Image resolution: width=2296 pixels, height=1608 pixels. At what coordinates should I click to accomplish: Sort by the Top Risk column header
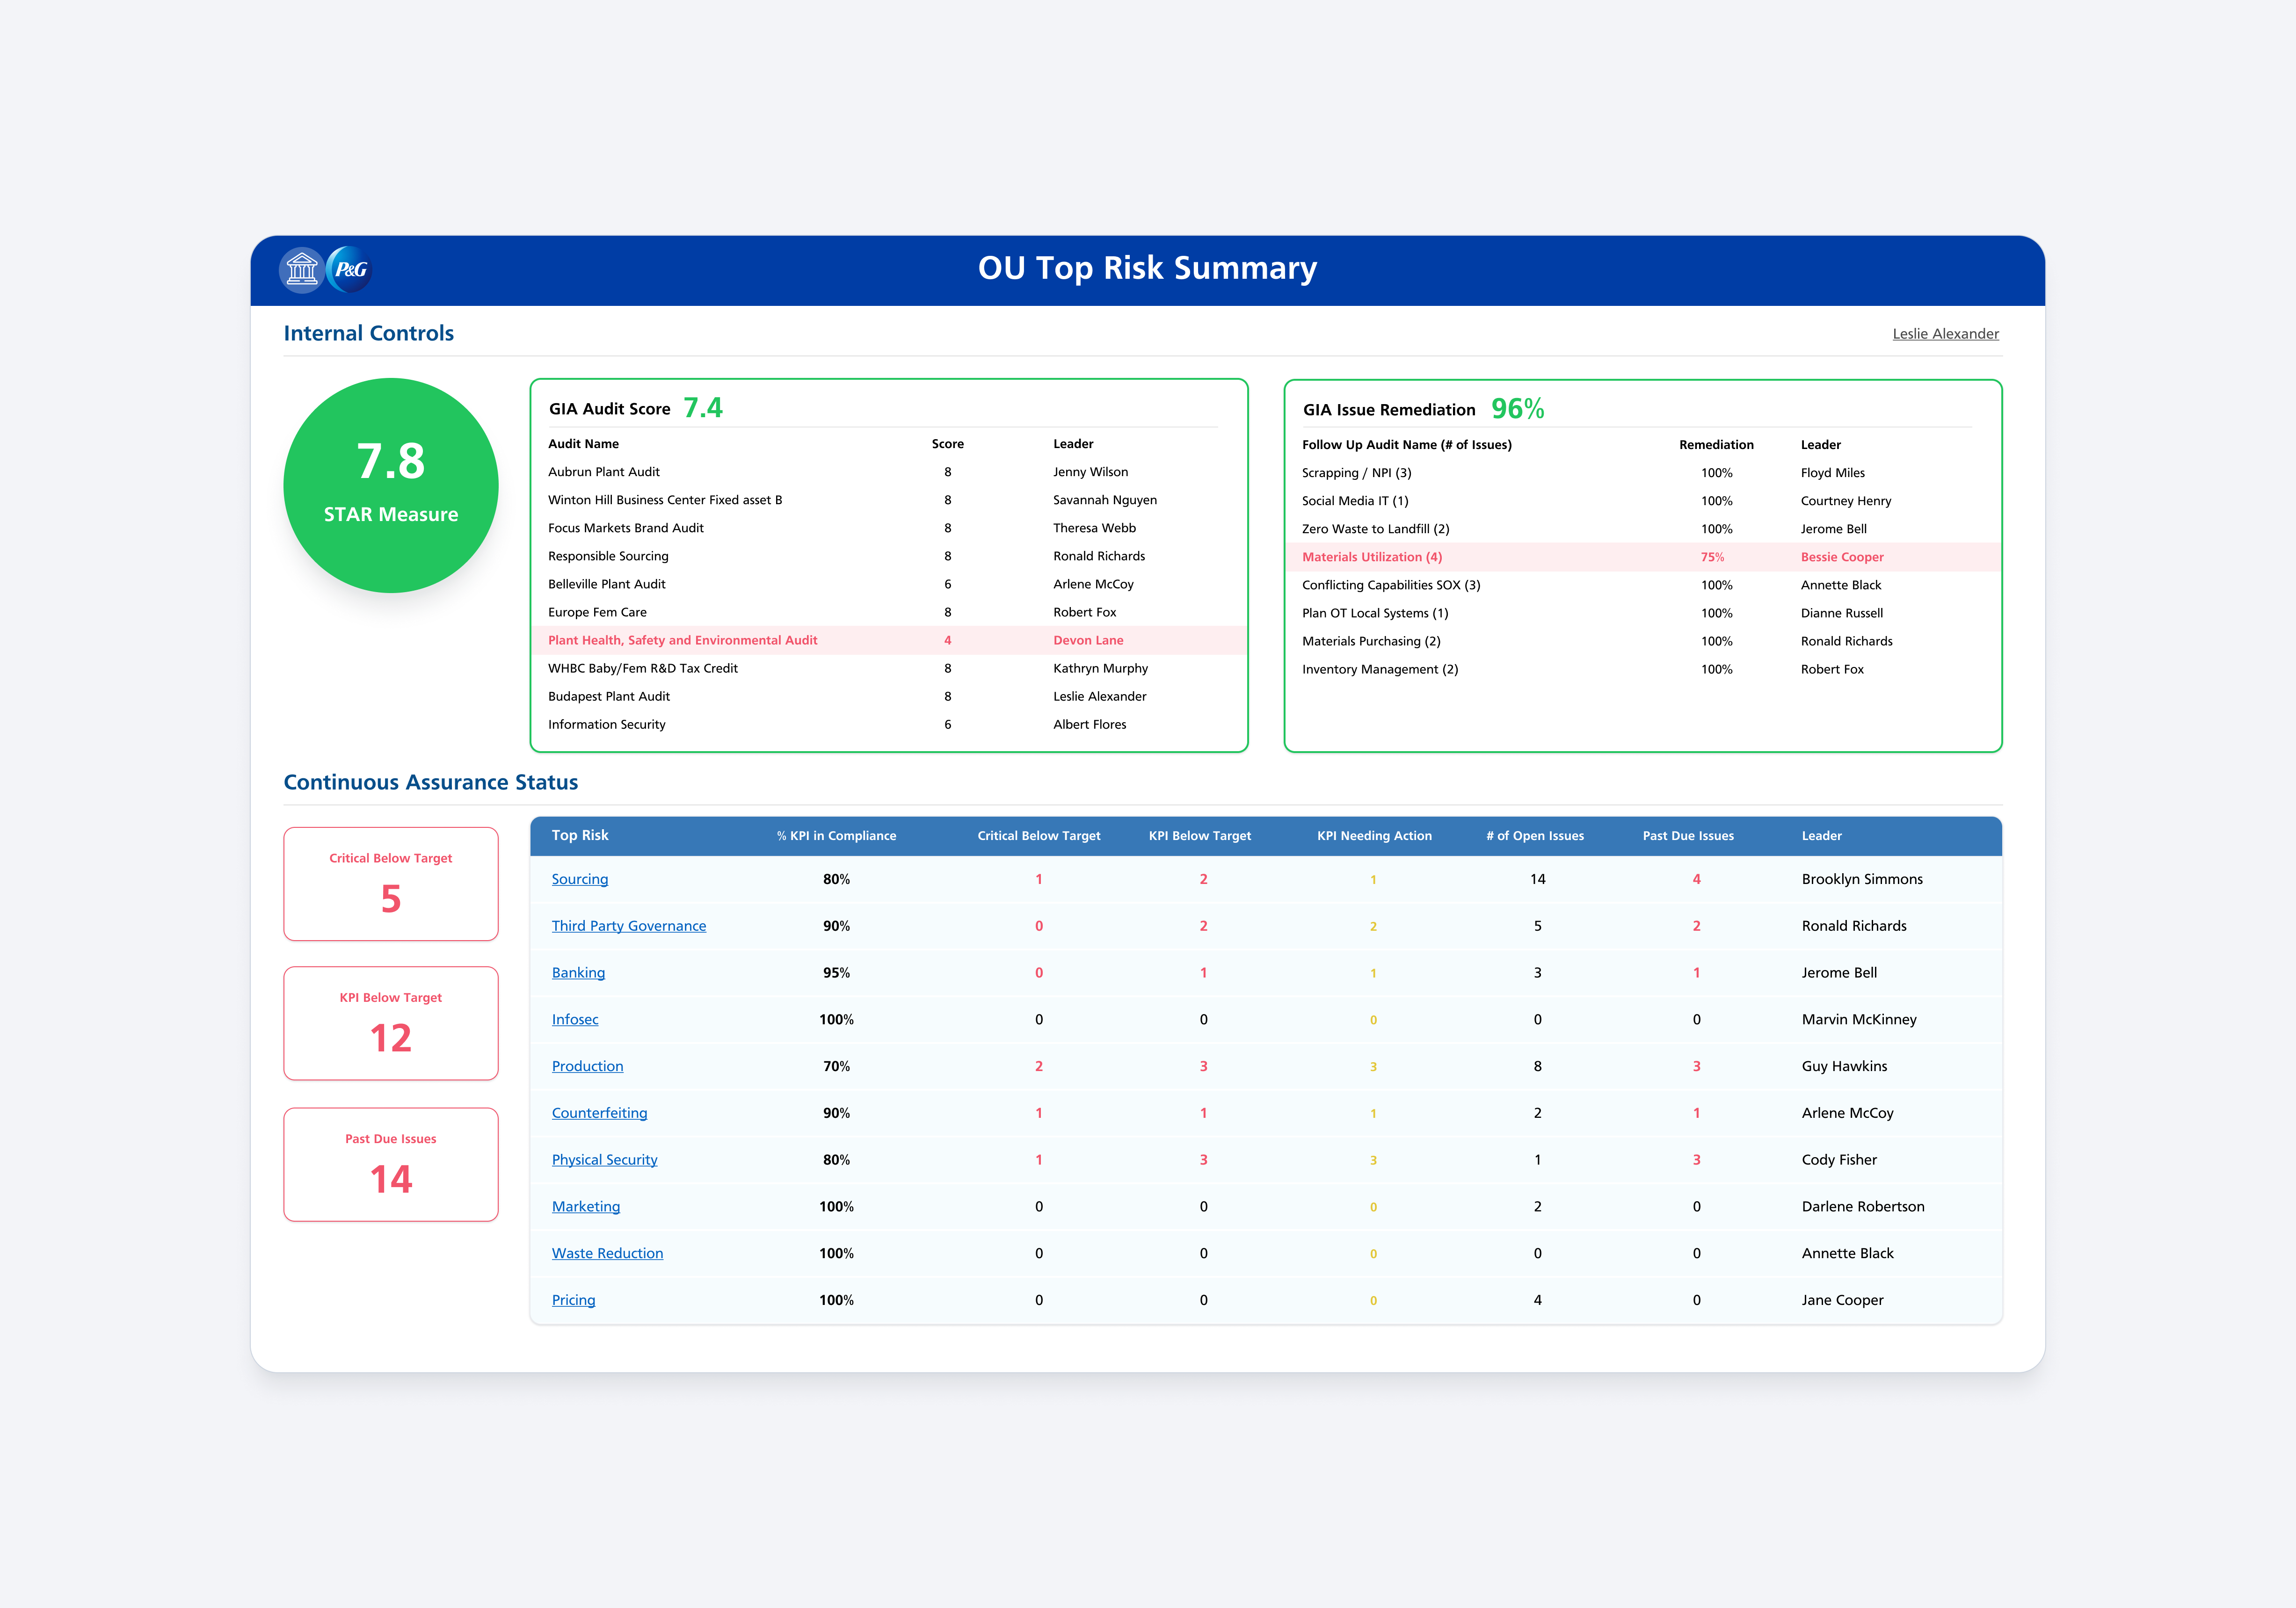tap(580, 836)
